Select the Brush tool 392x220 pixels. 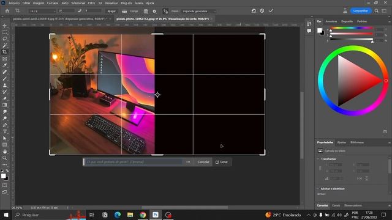pyautogui.click(x=5, y=79)
